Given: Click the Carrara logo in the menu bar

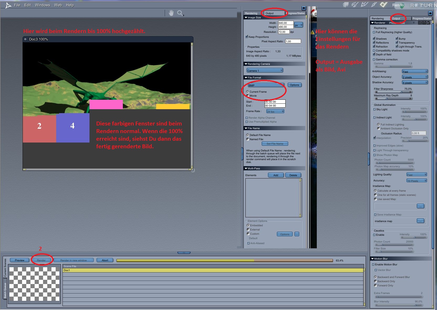Looking at the screenshot, I should (x=8, y=5).
